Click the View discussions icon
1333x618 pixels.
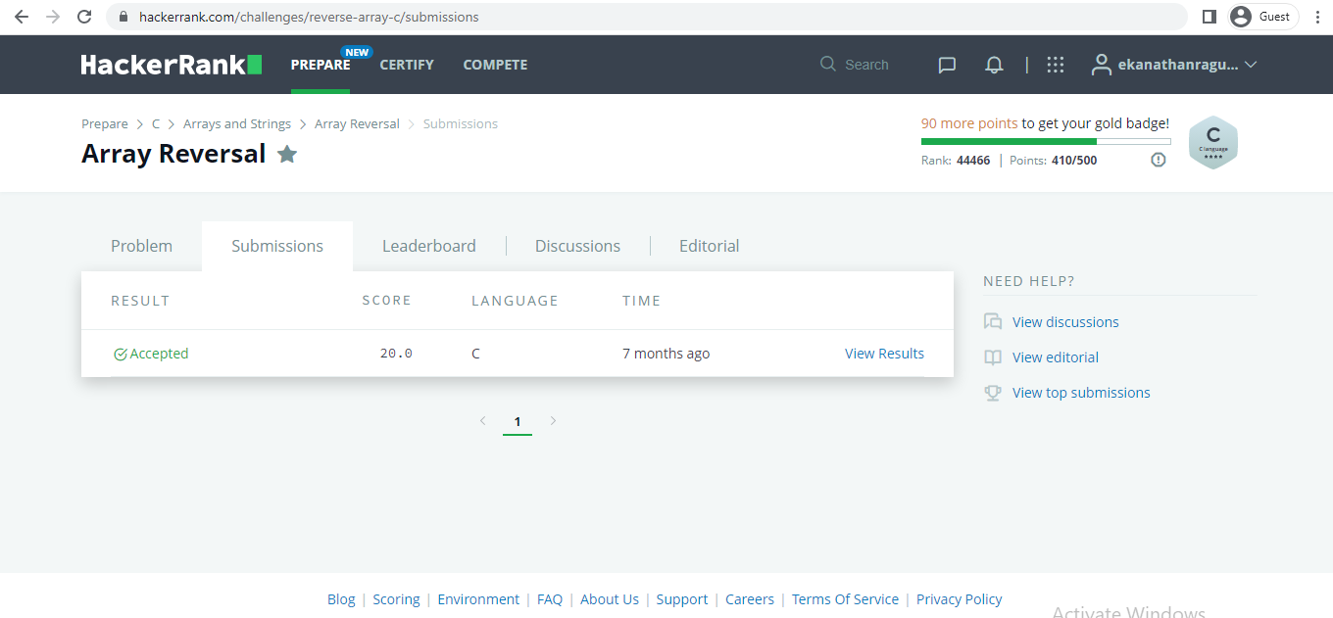point(993,321)
